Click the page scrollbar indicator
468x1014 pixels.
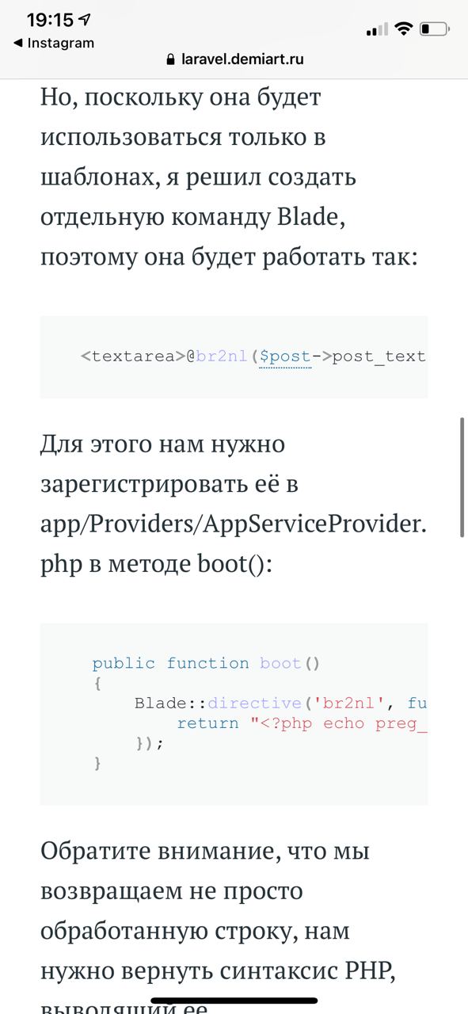tap(462, 478)
